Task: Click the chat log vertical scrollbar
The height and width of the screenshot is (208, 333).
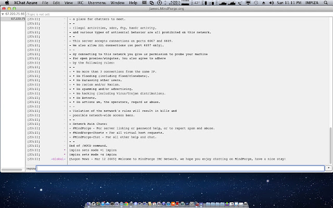Action: tap(330, 146)
